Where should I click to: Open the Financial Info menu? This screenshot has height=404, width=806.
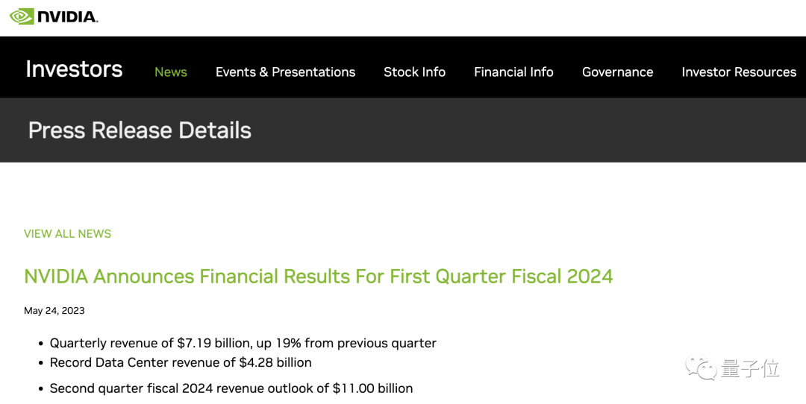point(513,72)
